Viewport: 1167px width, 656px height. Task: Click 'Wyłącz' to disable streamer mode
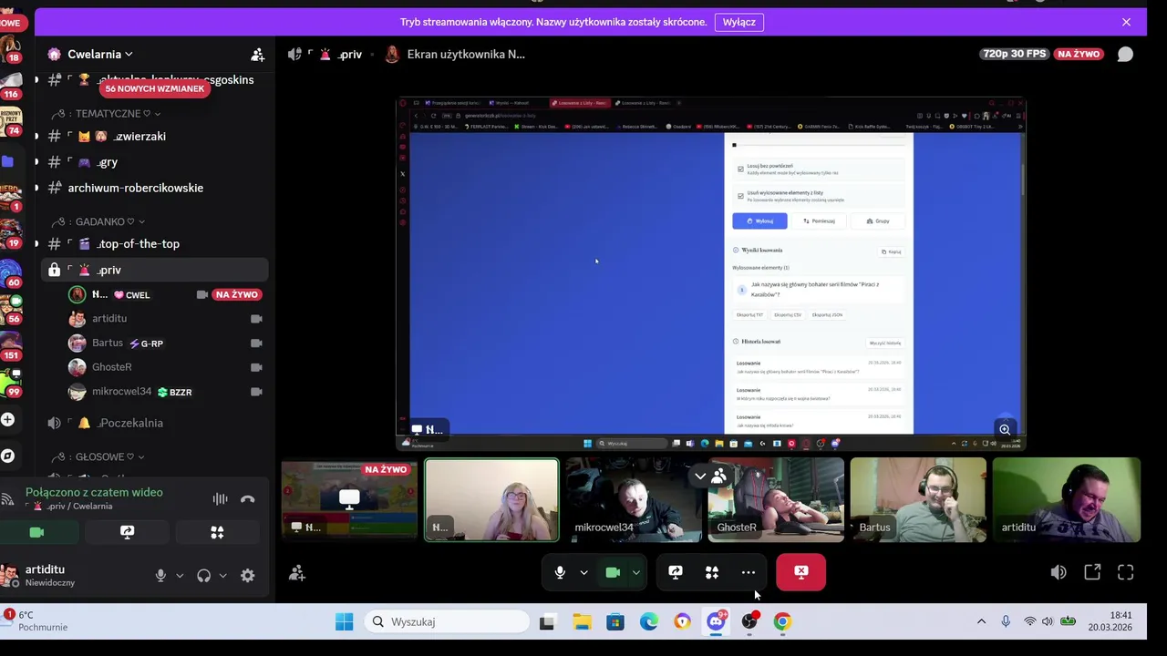click(738, 22)
